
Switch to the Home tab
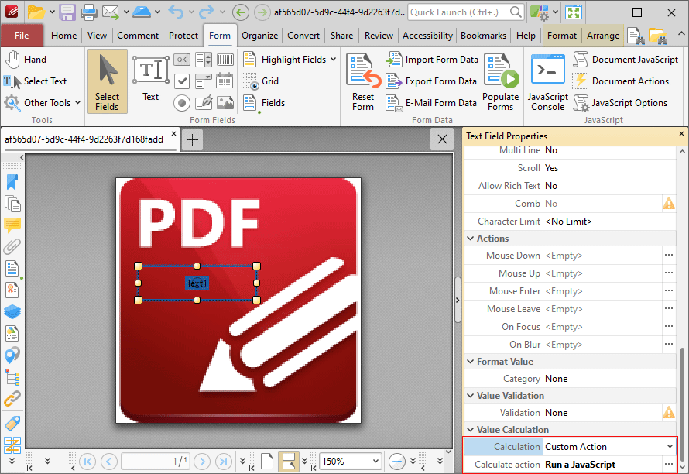63,35
